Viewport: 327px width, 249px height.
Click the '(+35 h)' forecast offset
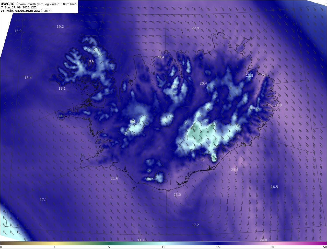coord(46,11)
